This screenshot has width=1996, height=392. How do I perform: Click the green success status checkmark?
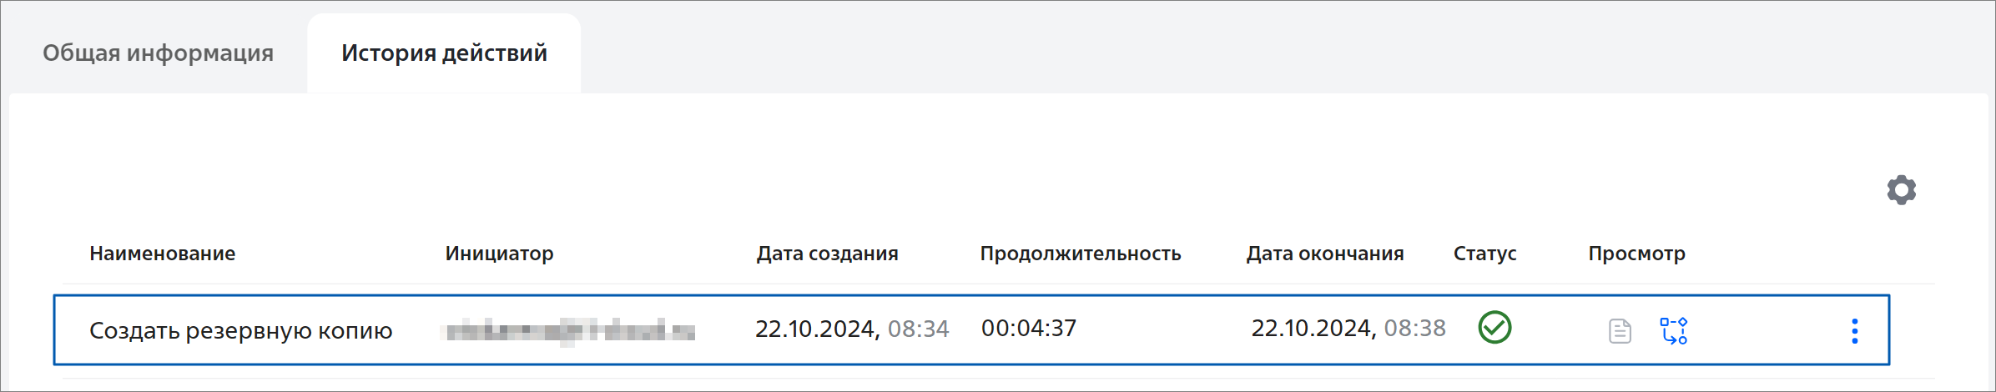1494,327
